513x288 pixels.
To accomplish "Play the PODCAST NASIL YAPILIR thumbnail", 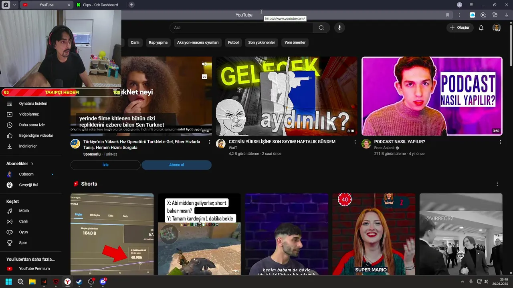I will coord(432,96).
